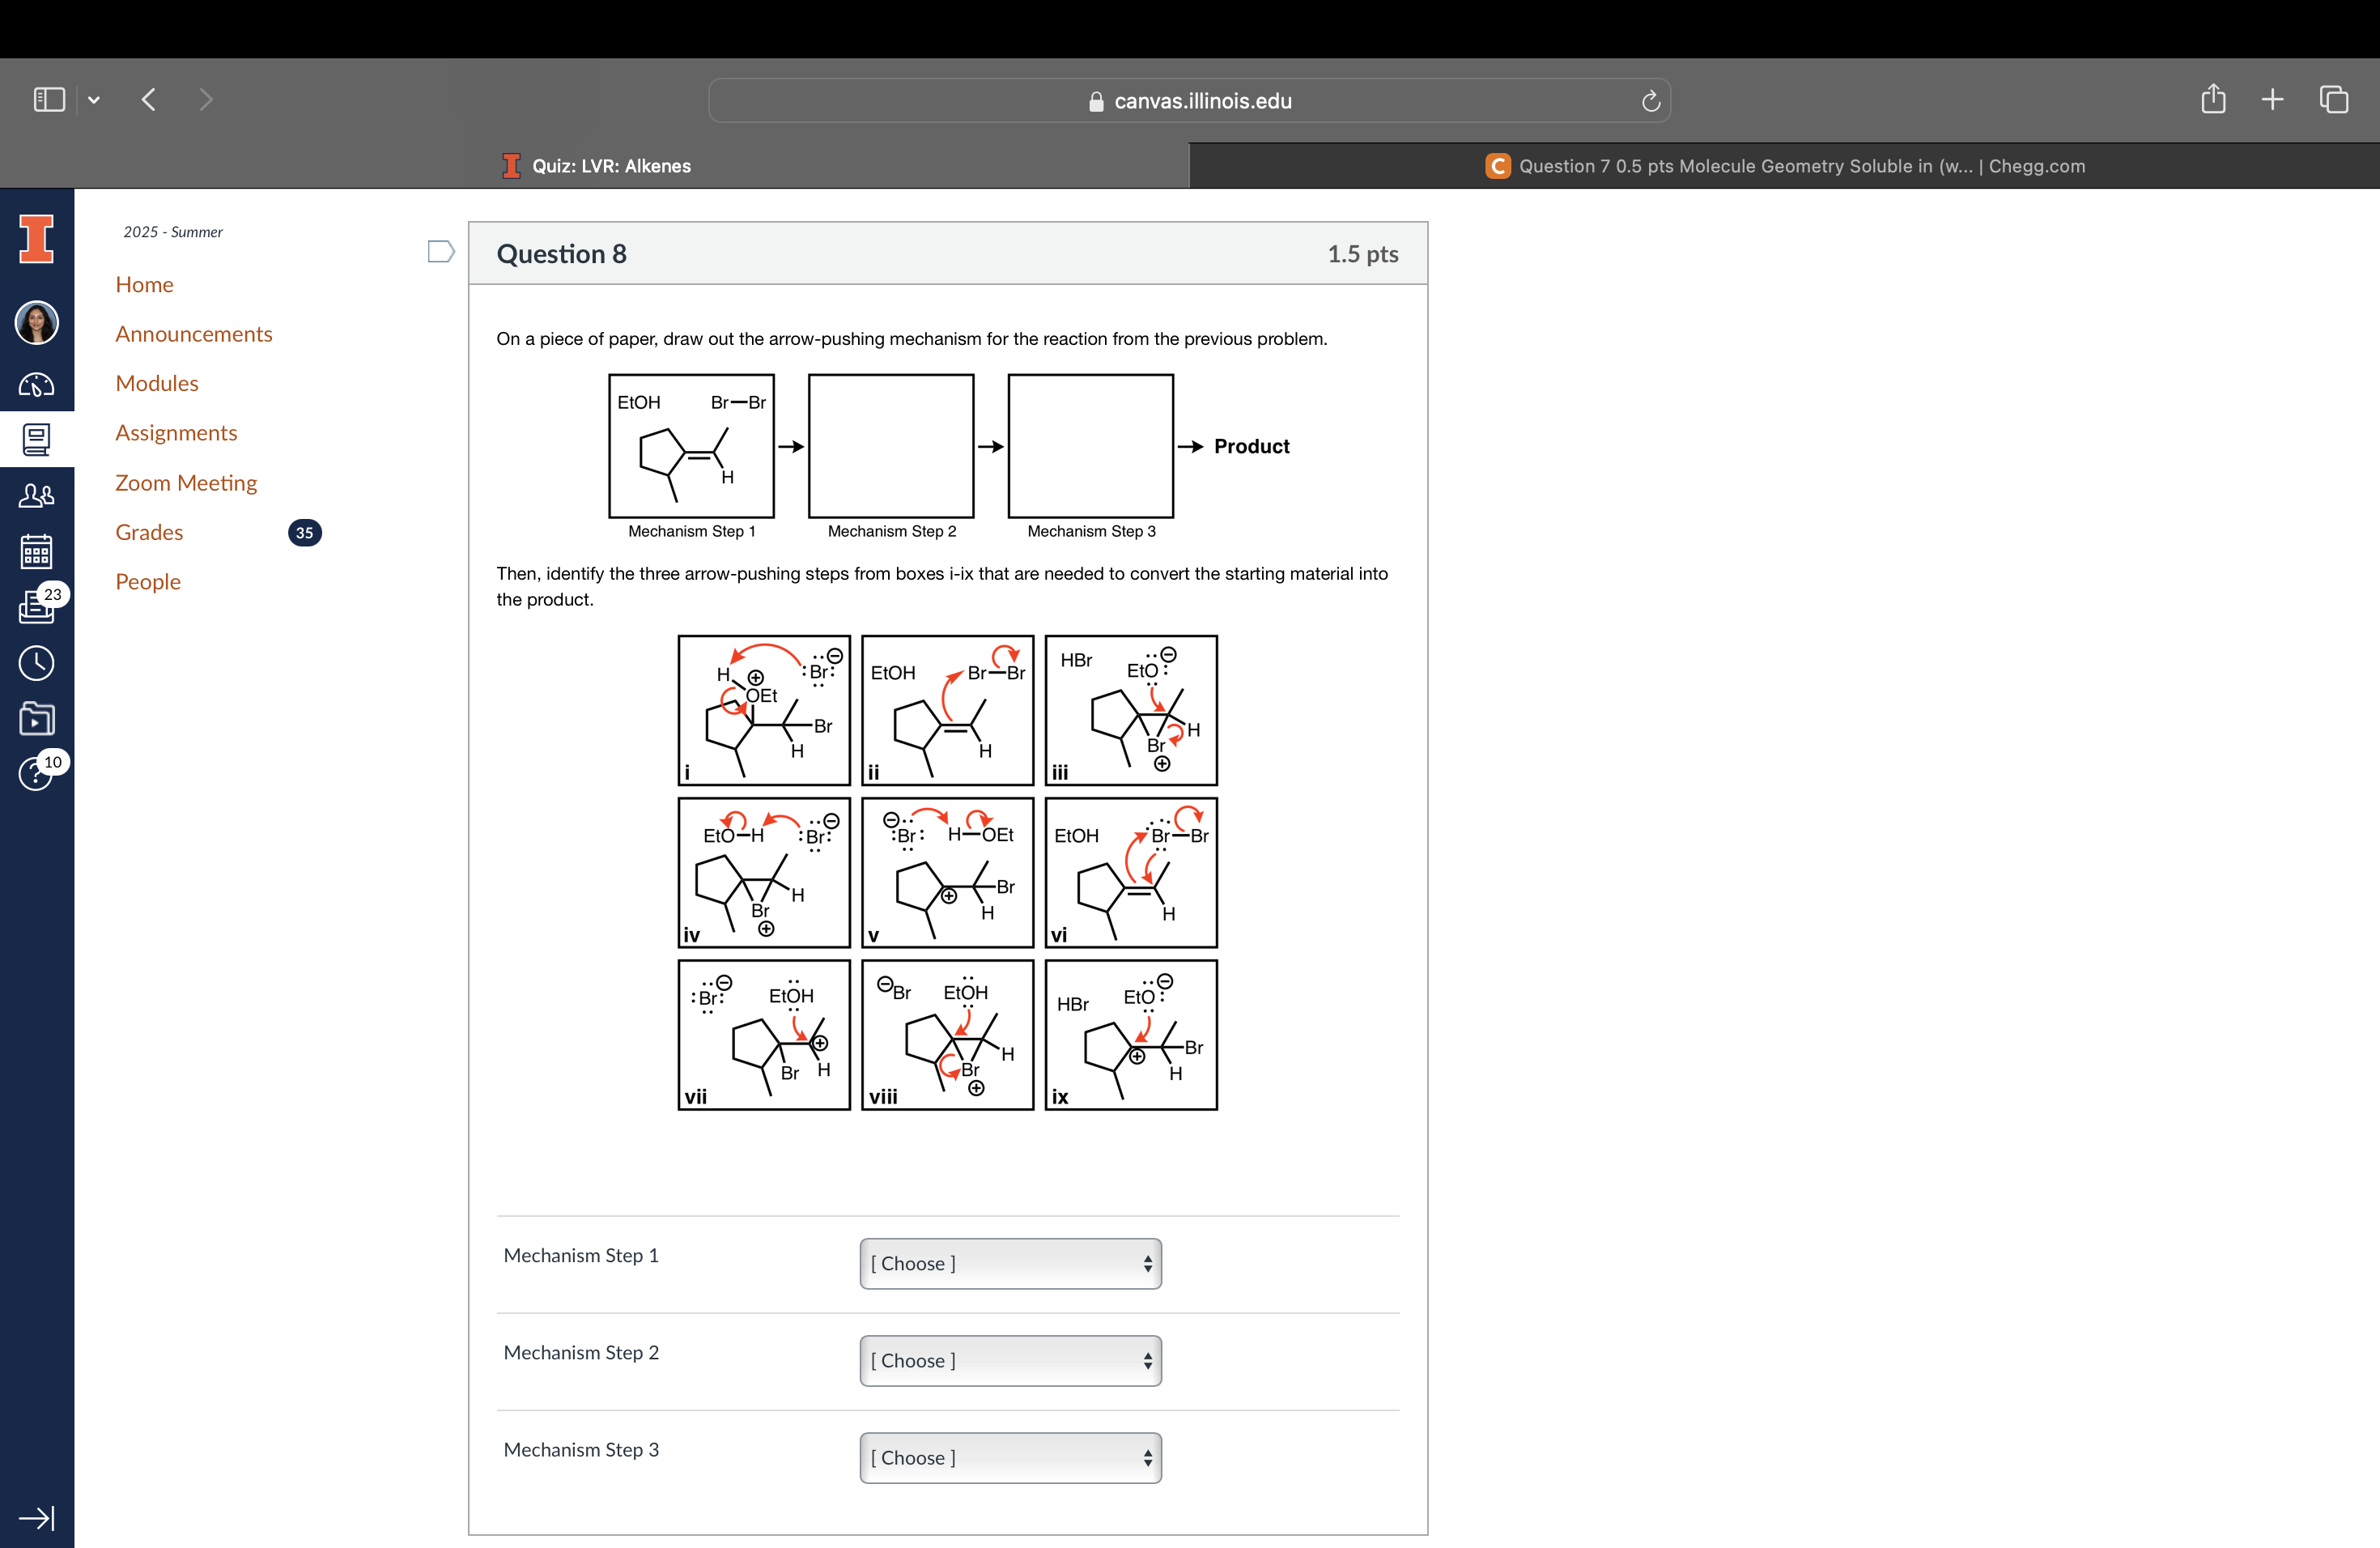Open the Grades page link
2380x1548 pixels.
pos(148,532)
